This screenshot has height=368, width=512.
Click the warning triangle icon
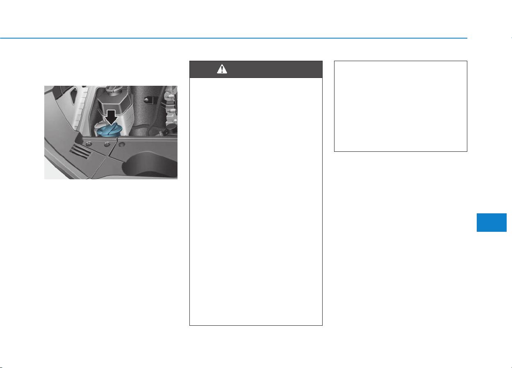[222, 69]
